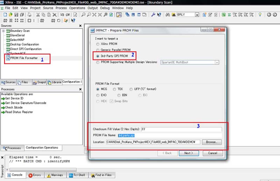Click the Next button

(x=189, y=153)
